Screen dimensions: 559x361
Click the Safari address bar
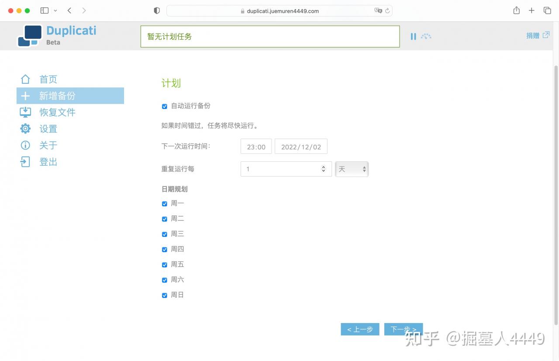[x=279, y=11]
